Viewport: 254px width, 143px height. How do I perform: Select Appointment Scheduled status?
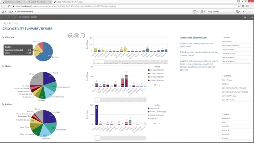(236, 46)
